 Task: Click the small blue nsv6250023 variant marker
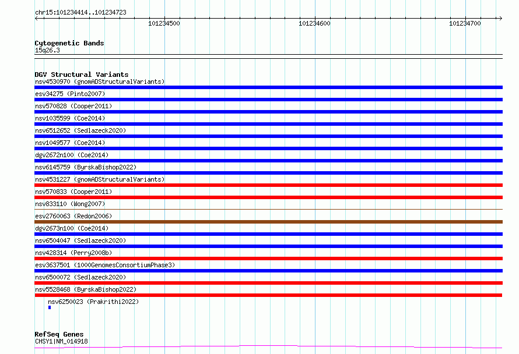tap(50, 307)
